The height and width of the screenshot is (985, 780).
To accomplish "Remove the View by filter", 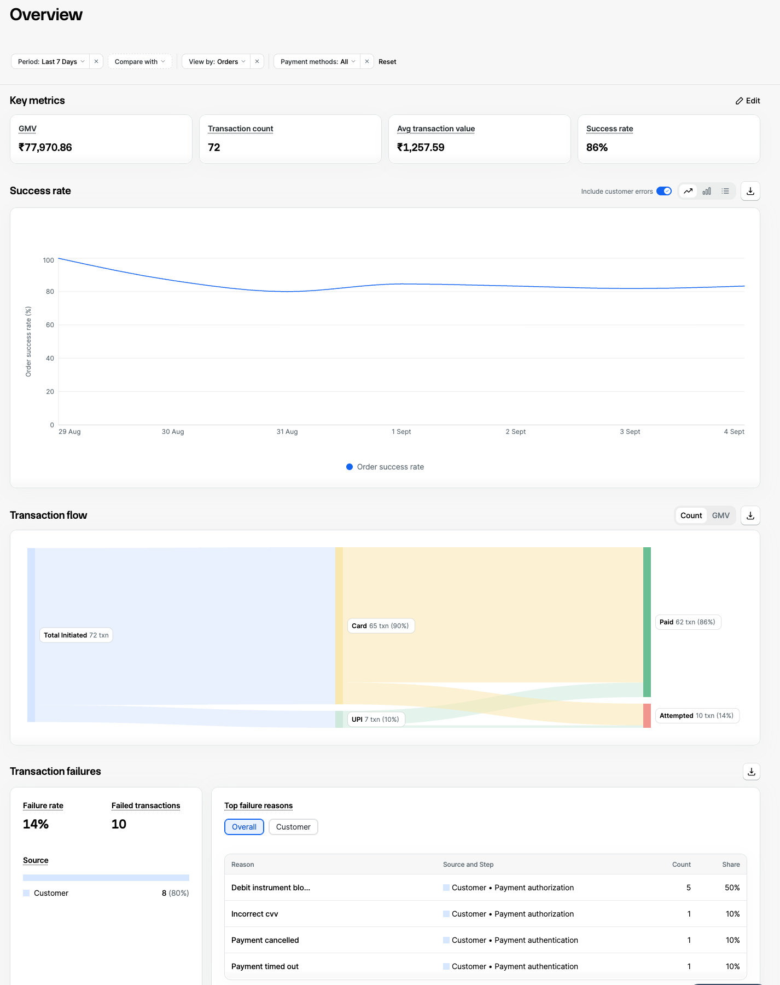I will coord(257,61).
